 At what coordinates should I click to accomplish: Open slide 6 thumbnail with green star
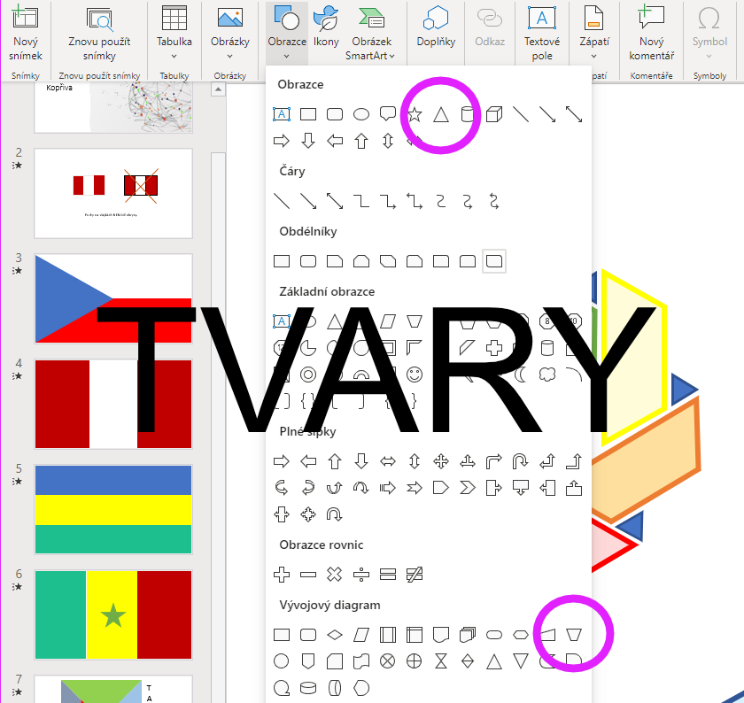click(113, 614)
